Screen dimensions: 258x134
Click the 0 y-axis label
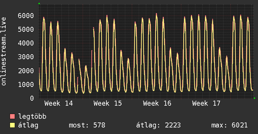pos(32,98)
